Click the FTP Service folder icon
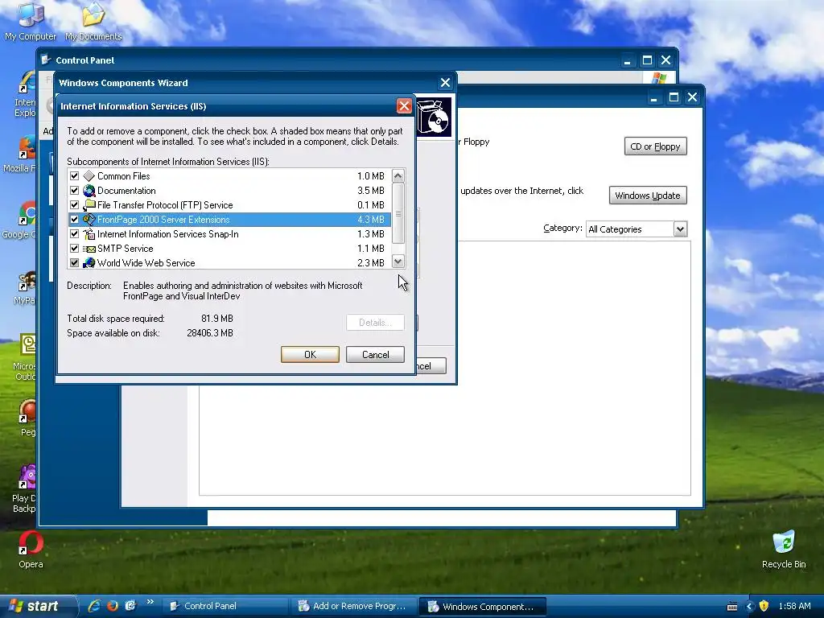Viewport: 824px width, 618px height. tap(89, 205)
